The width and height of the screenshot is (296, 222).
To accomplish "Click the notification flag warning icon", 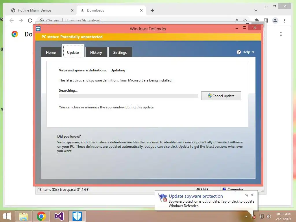I will click(x=163, y=198).
